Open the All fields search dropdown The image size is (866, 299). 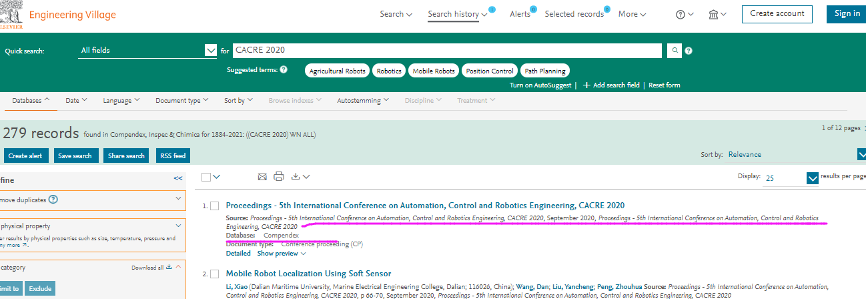click(x=147, y=50)
